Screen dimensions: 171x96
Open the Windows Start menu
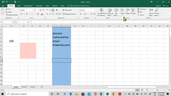pyautogui.click(x=2, y=94)
